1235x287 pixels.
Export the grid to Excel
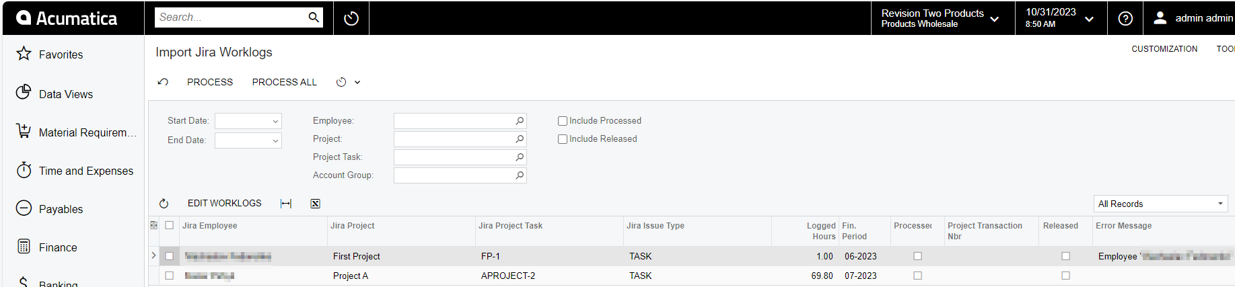click(x=315, y=204)
